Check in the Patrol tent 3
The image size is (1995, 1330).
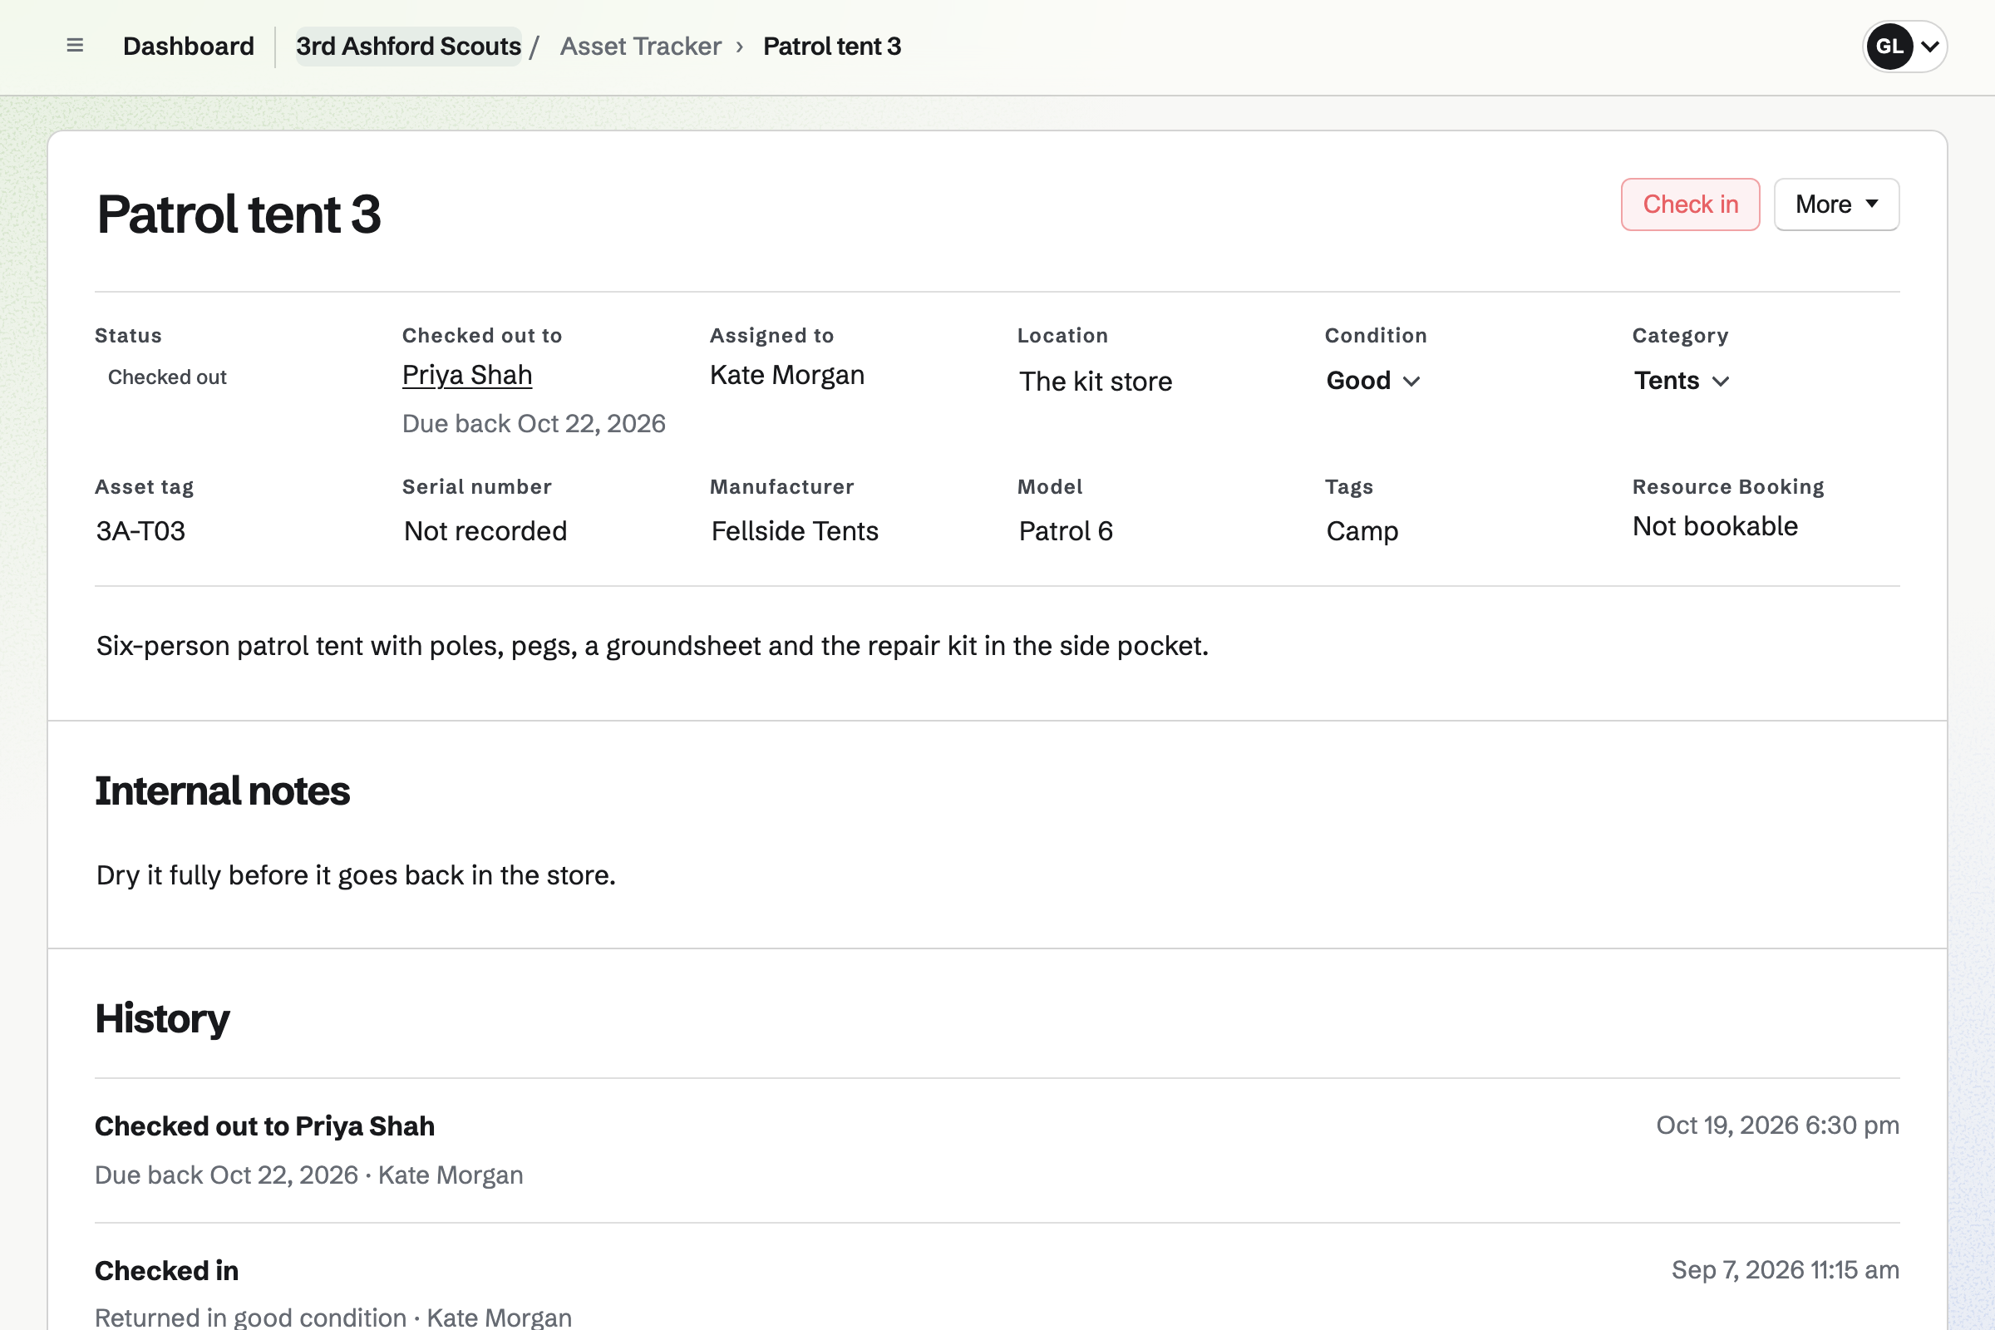coord(1690,204)
